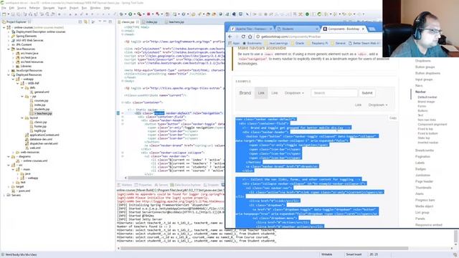Click the green Run icon in main toolbar
The image size is (459, 258).
coord(131,14)
